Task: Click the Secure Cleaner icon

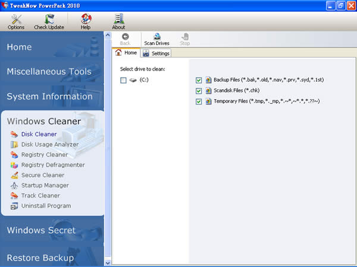Action: coord(14,175)
